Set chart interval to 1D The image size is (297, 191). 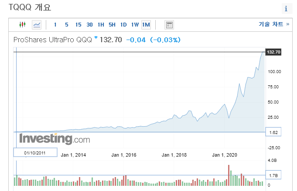(x=123, y=25)
